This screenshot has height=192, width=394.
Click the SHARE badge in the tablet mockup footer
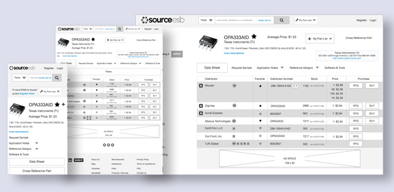pyautogui.click(x=79, y=160)
